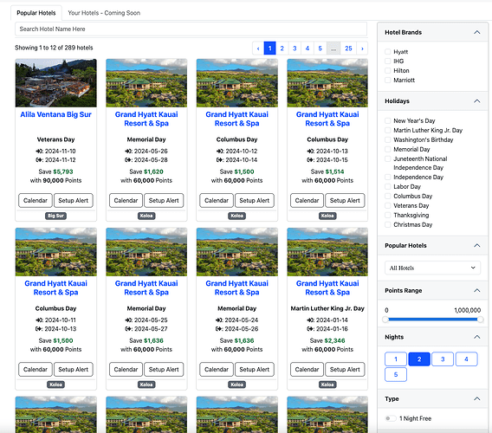Check the Hyatt brand filter
492x433 pixels.
[x=388, y=52]
